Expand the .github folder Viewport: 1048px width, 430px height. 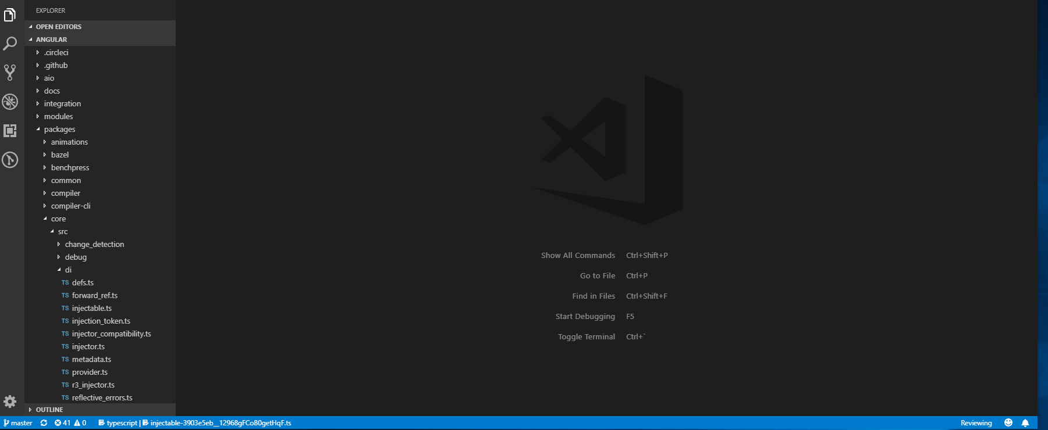(x=100, y=65)
